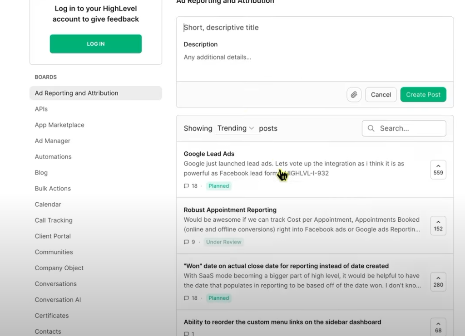This screenshot has width=465, height=336.
Task: Upvote the Google Lead Ads post
Action: coord(438,170)
